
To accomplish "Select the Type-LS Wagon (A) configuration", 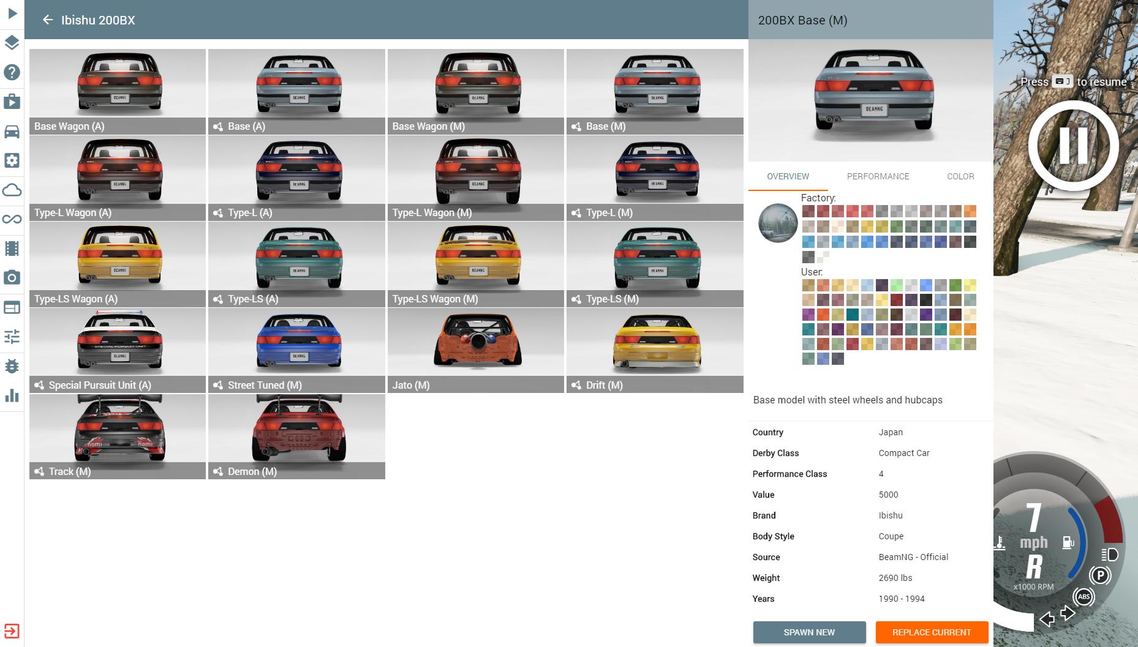I will (x=118, y=264).
